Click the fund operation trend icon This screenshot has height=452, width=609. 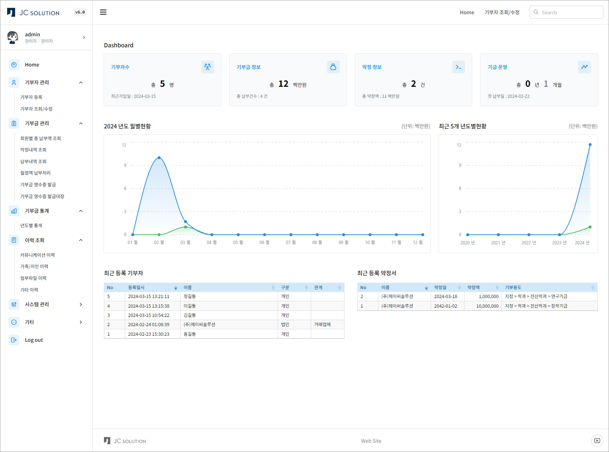tap(584, 67)
